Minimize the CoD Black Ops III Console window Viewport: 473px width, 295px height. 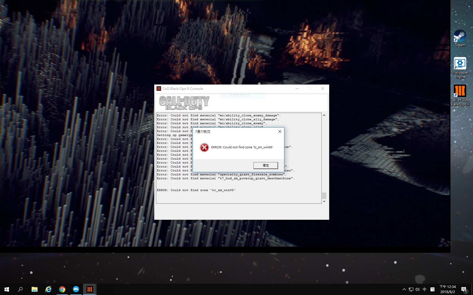tap(297, 88)
